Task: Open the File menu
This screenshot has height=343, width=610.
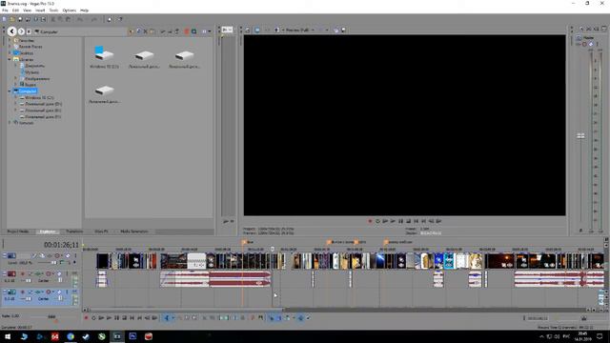Action: [5, 10]
